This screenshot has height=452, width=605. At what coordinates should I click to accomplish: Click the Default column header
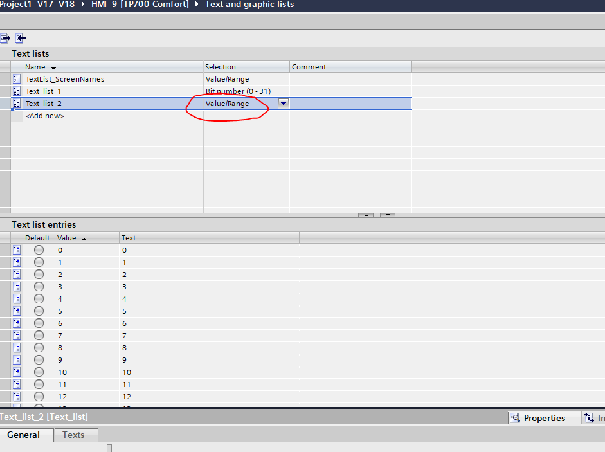(x=39, y=238)
